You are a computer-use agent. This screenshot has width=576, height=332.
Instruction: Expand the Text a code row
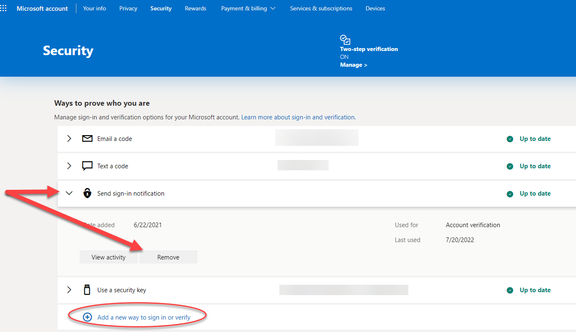[x=69, y=166]
